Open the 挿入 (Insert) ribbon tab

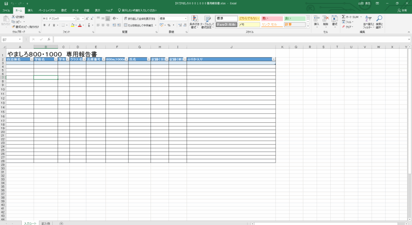pyautogui.click(x=30, y=10)
